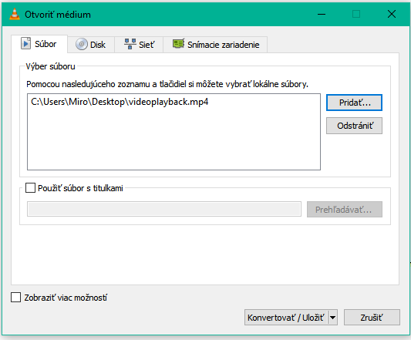This screenshot has width=411, height=340.
Task: Click the Prehľadávať... browse button
Action: (x=345, y=209)
